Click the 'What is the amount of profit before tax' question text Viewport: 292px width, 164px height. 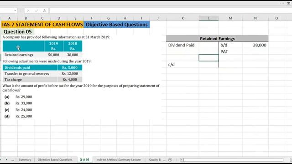point(81,88)
